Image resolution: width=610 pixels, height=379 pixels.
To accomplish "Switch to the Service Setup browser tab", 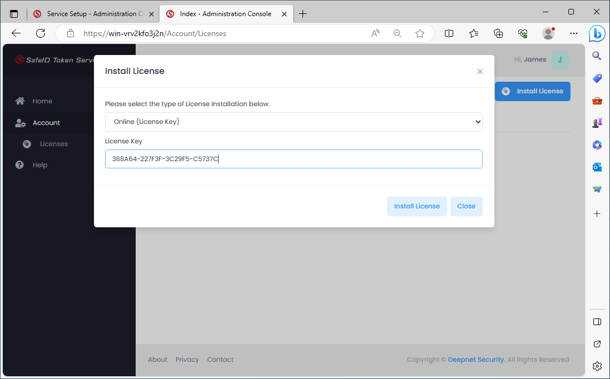I will (x=92, y=13).
